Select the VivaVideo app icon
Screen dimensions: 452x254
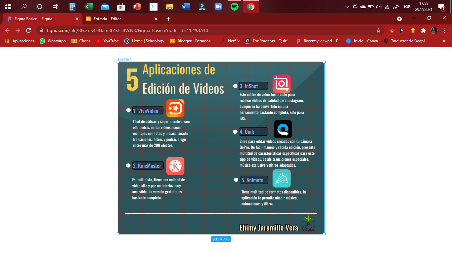coord(175,108)
